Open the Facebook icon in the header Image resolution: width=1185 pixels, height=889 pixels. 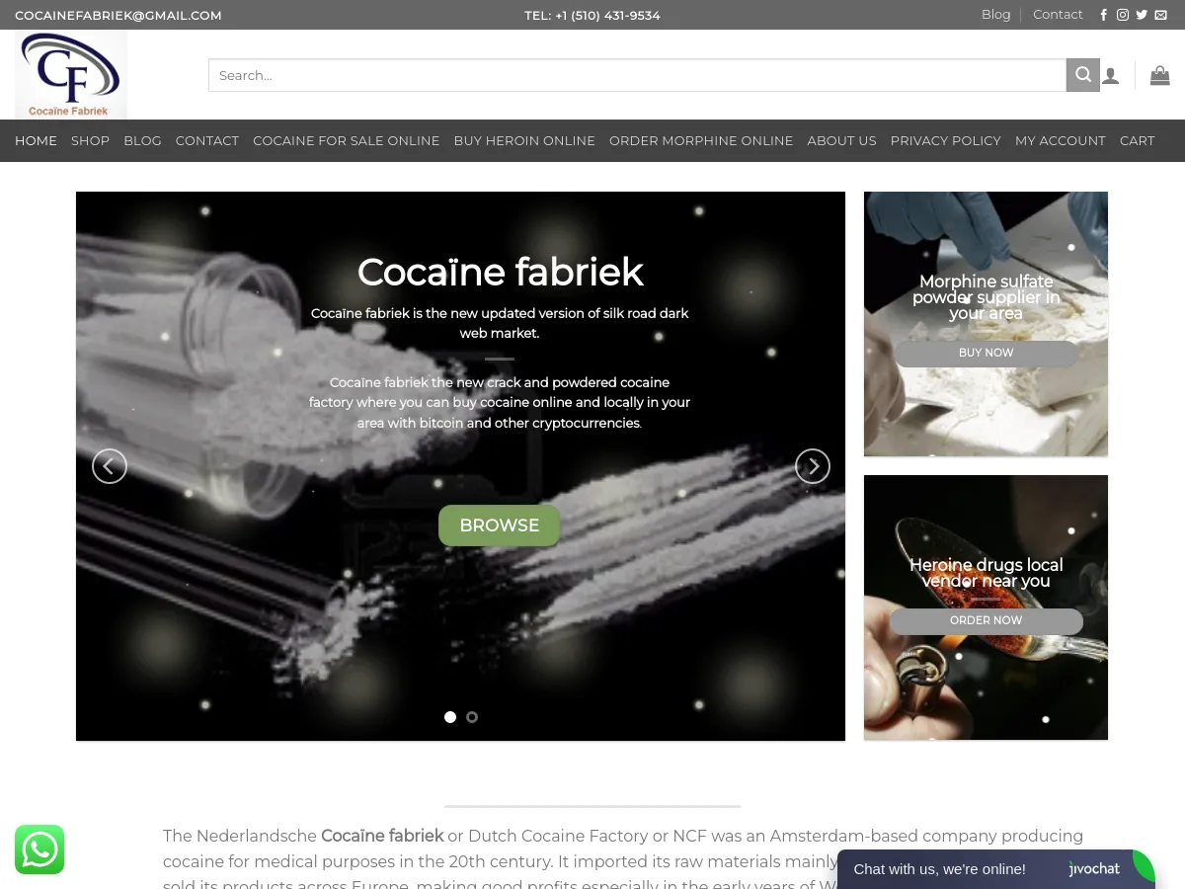click(x=1103, y=15)
